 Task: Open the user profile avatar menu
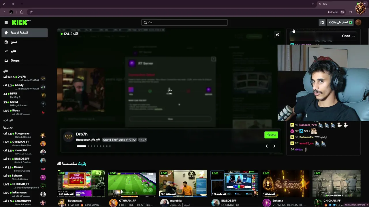click(x=358, y=22)
